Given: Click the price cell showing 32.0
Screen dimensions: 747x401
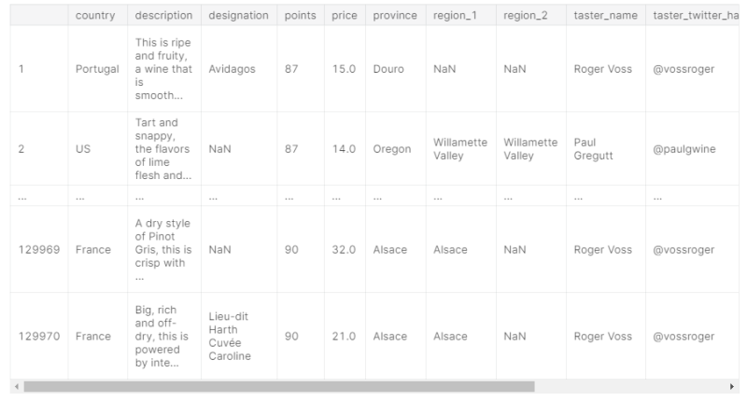Looking at the screenshot, I should [345, 250].
